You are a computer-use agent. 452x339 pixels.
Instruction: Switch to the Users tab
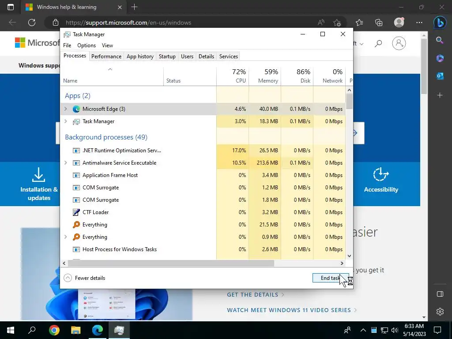coord(187,56)
